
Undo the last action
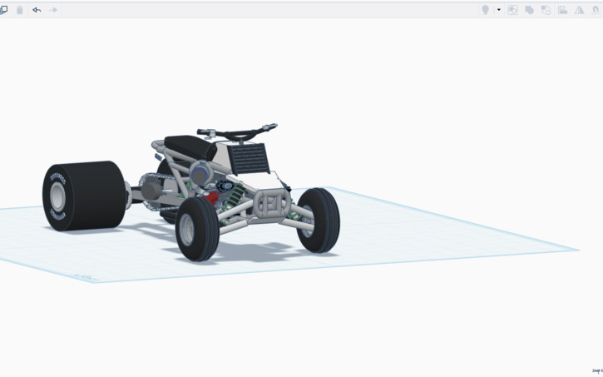point(37,10)
